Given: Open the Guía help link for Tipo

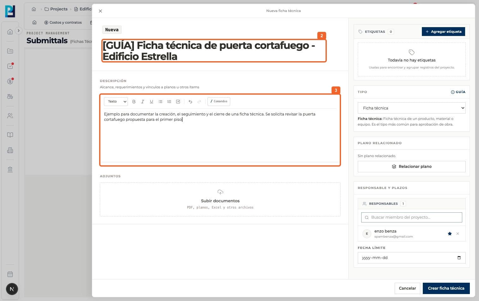Looking at the screenshot, I should tap(458, 92).
